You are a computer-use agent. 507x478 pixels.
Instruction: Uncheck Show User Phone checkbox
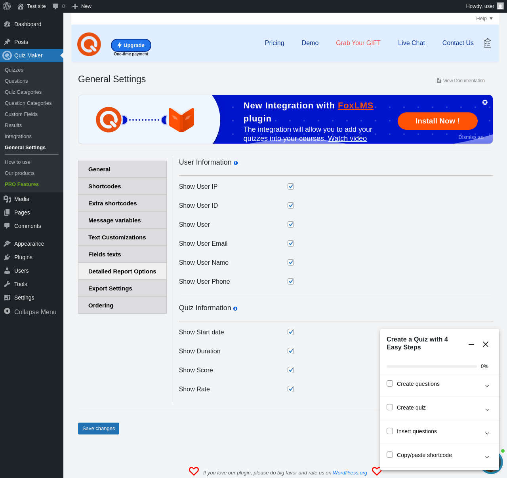pyautogui.click(x=291, y=281)
